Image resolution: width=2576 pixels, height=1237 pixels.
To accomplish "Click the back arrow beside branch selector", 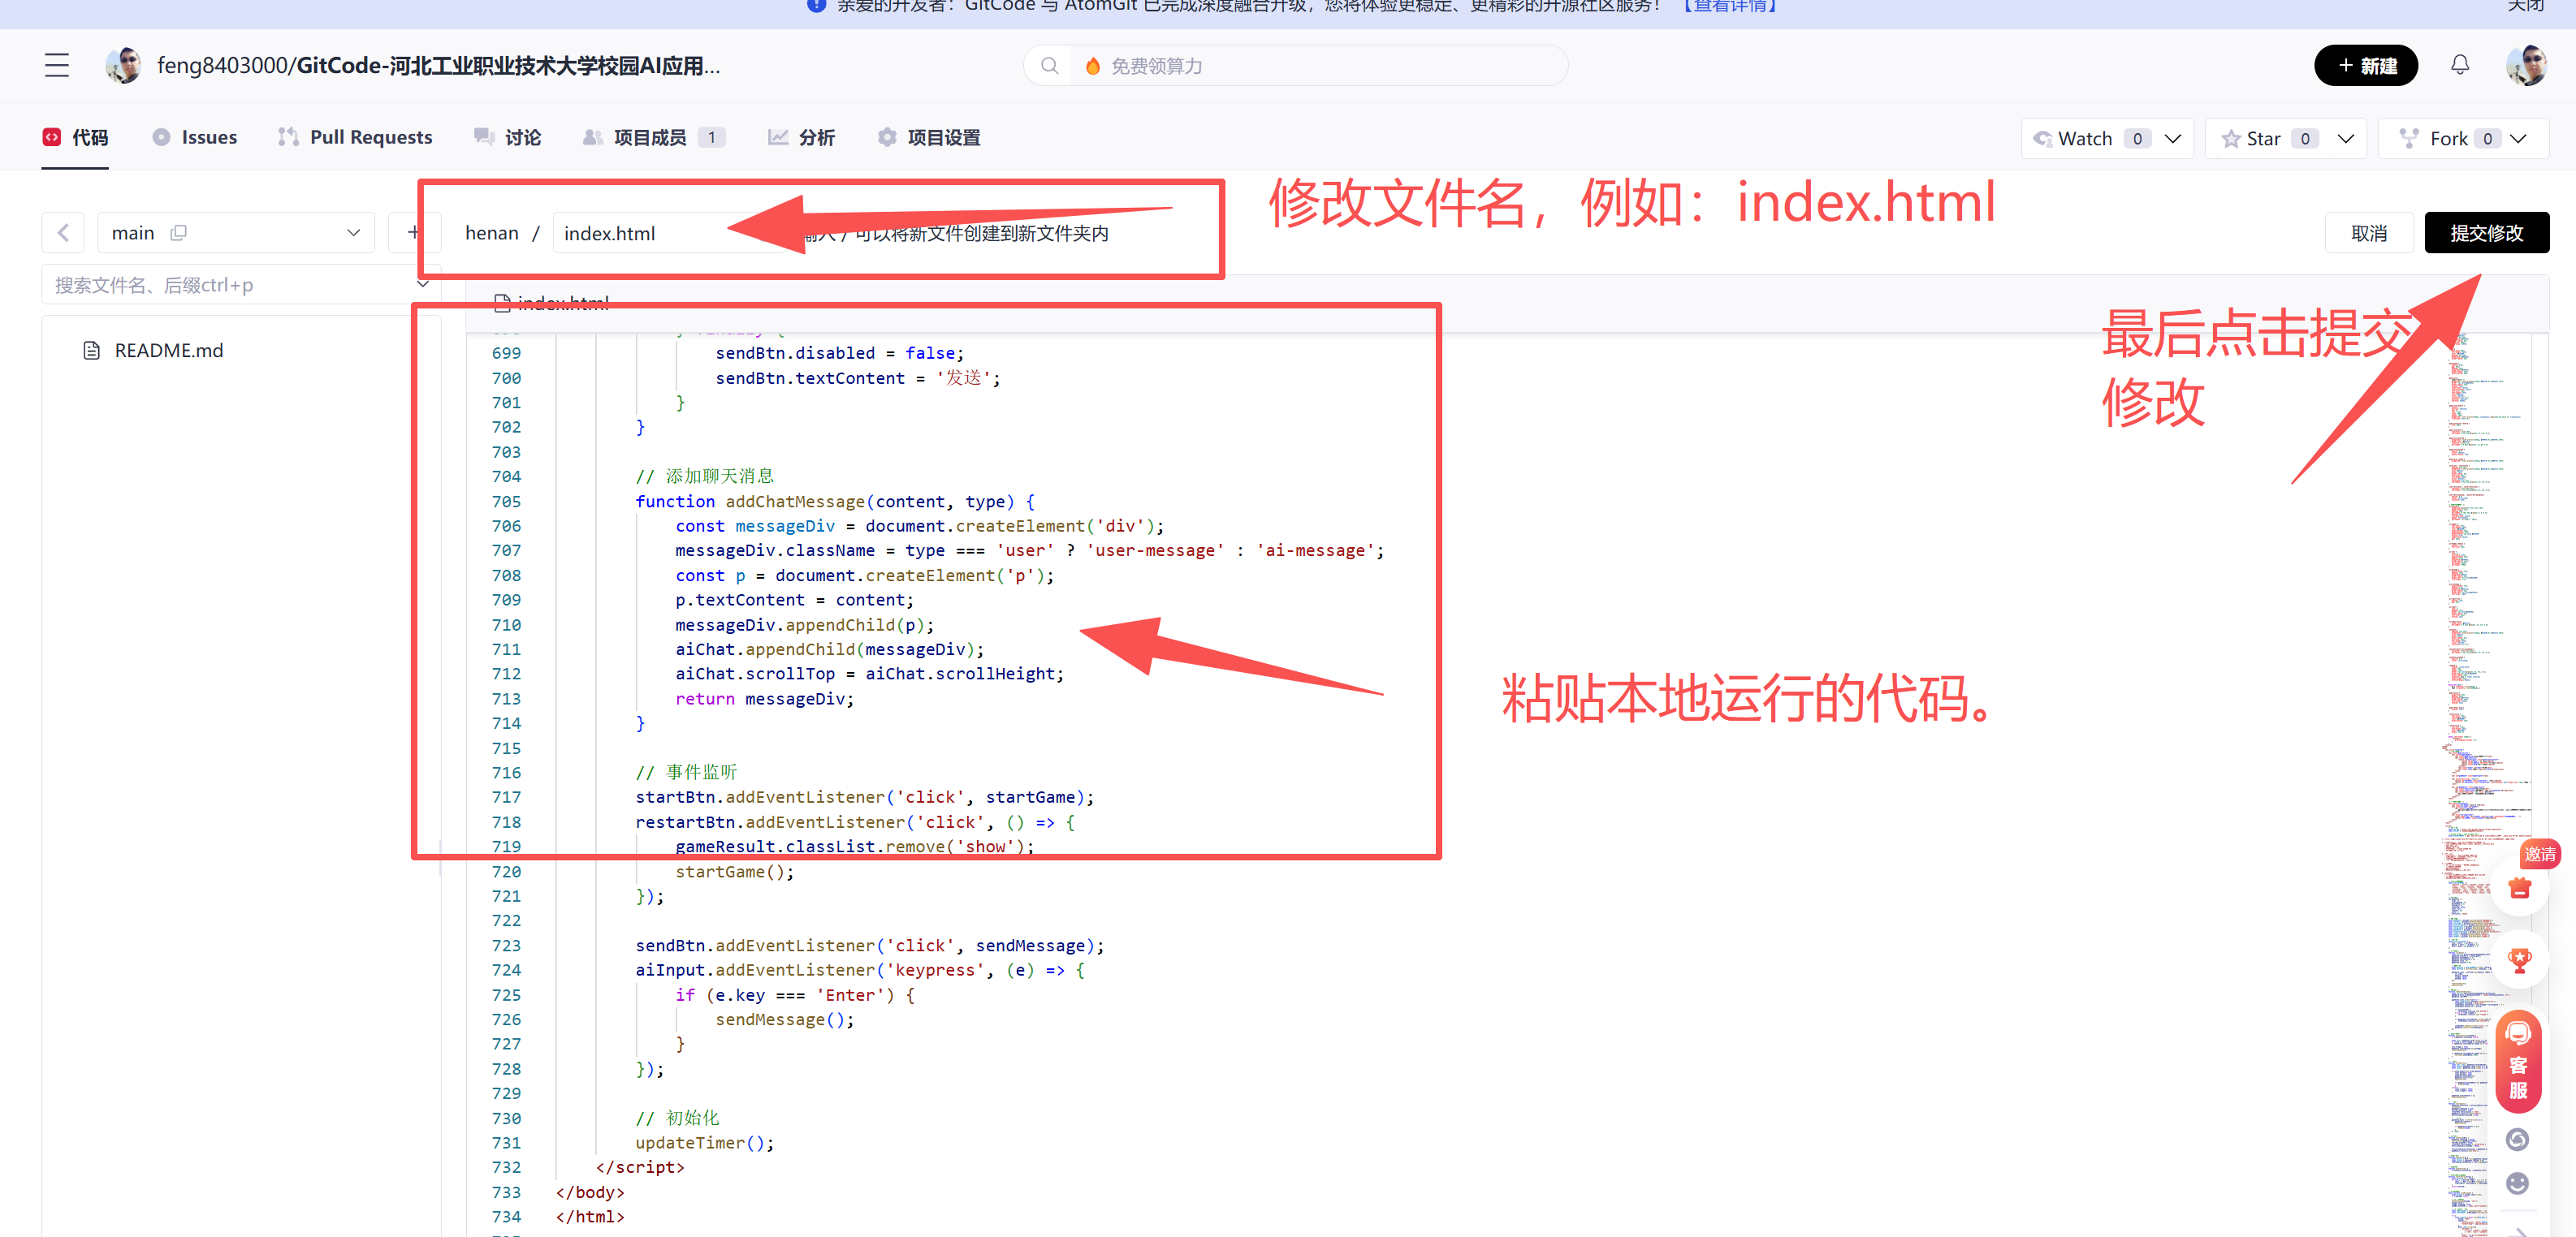I will click(x=63, y=233).
